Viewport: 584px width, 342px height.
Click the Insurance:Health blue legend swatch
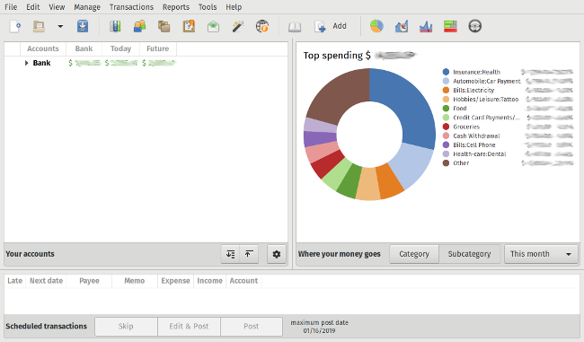[446, 72]
